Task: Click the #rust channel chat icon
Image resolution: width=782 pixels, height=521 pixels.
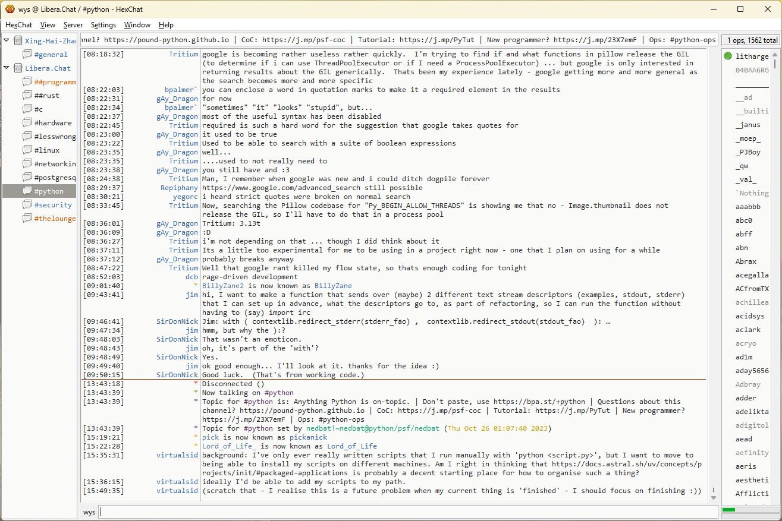Action: click(27, 96)
